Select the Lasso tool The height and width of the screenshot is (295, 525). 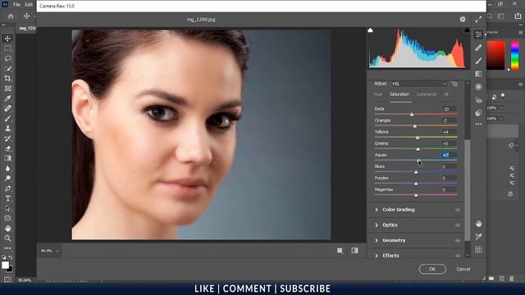click(7, 58)
